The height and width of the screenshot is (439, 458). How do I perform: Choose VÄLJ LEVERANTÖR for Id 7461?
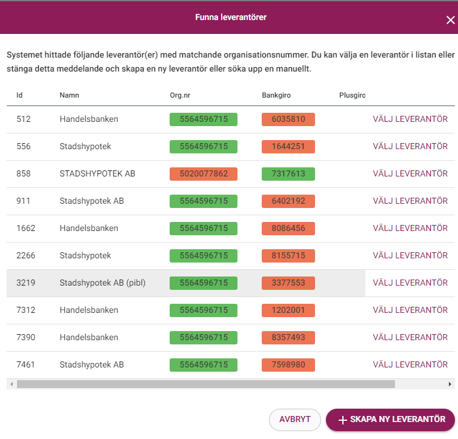pyautogui.click(x=410, y=365)
